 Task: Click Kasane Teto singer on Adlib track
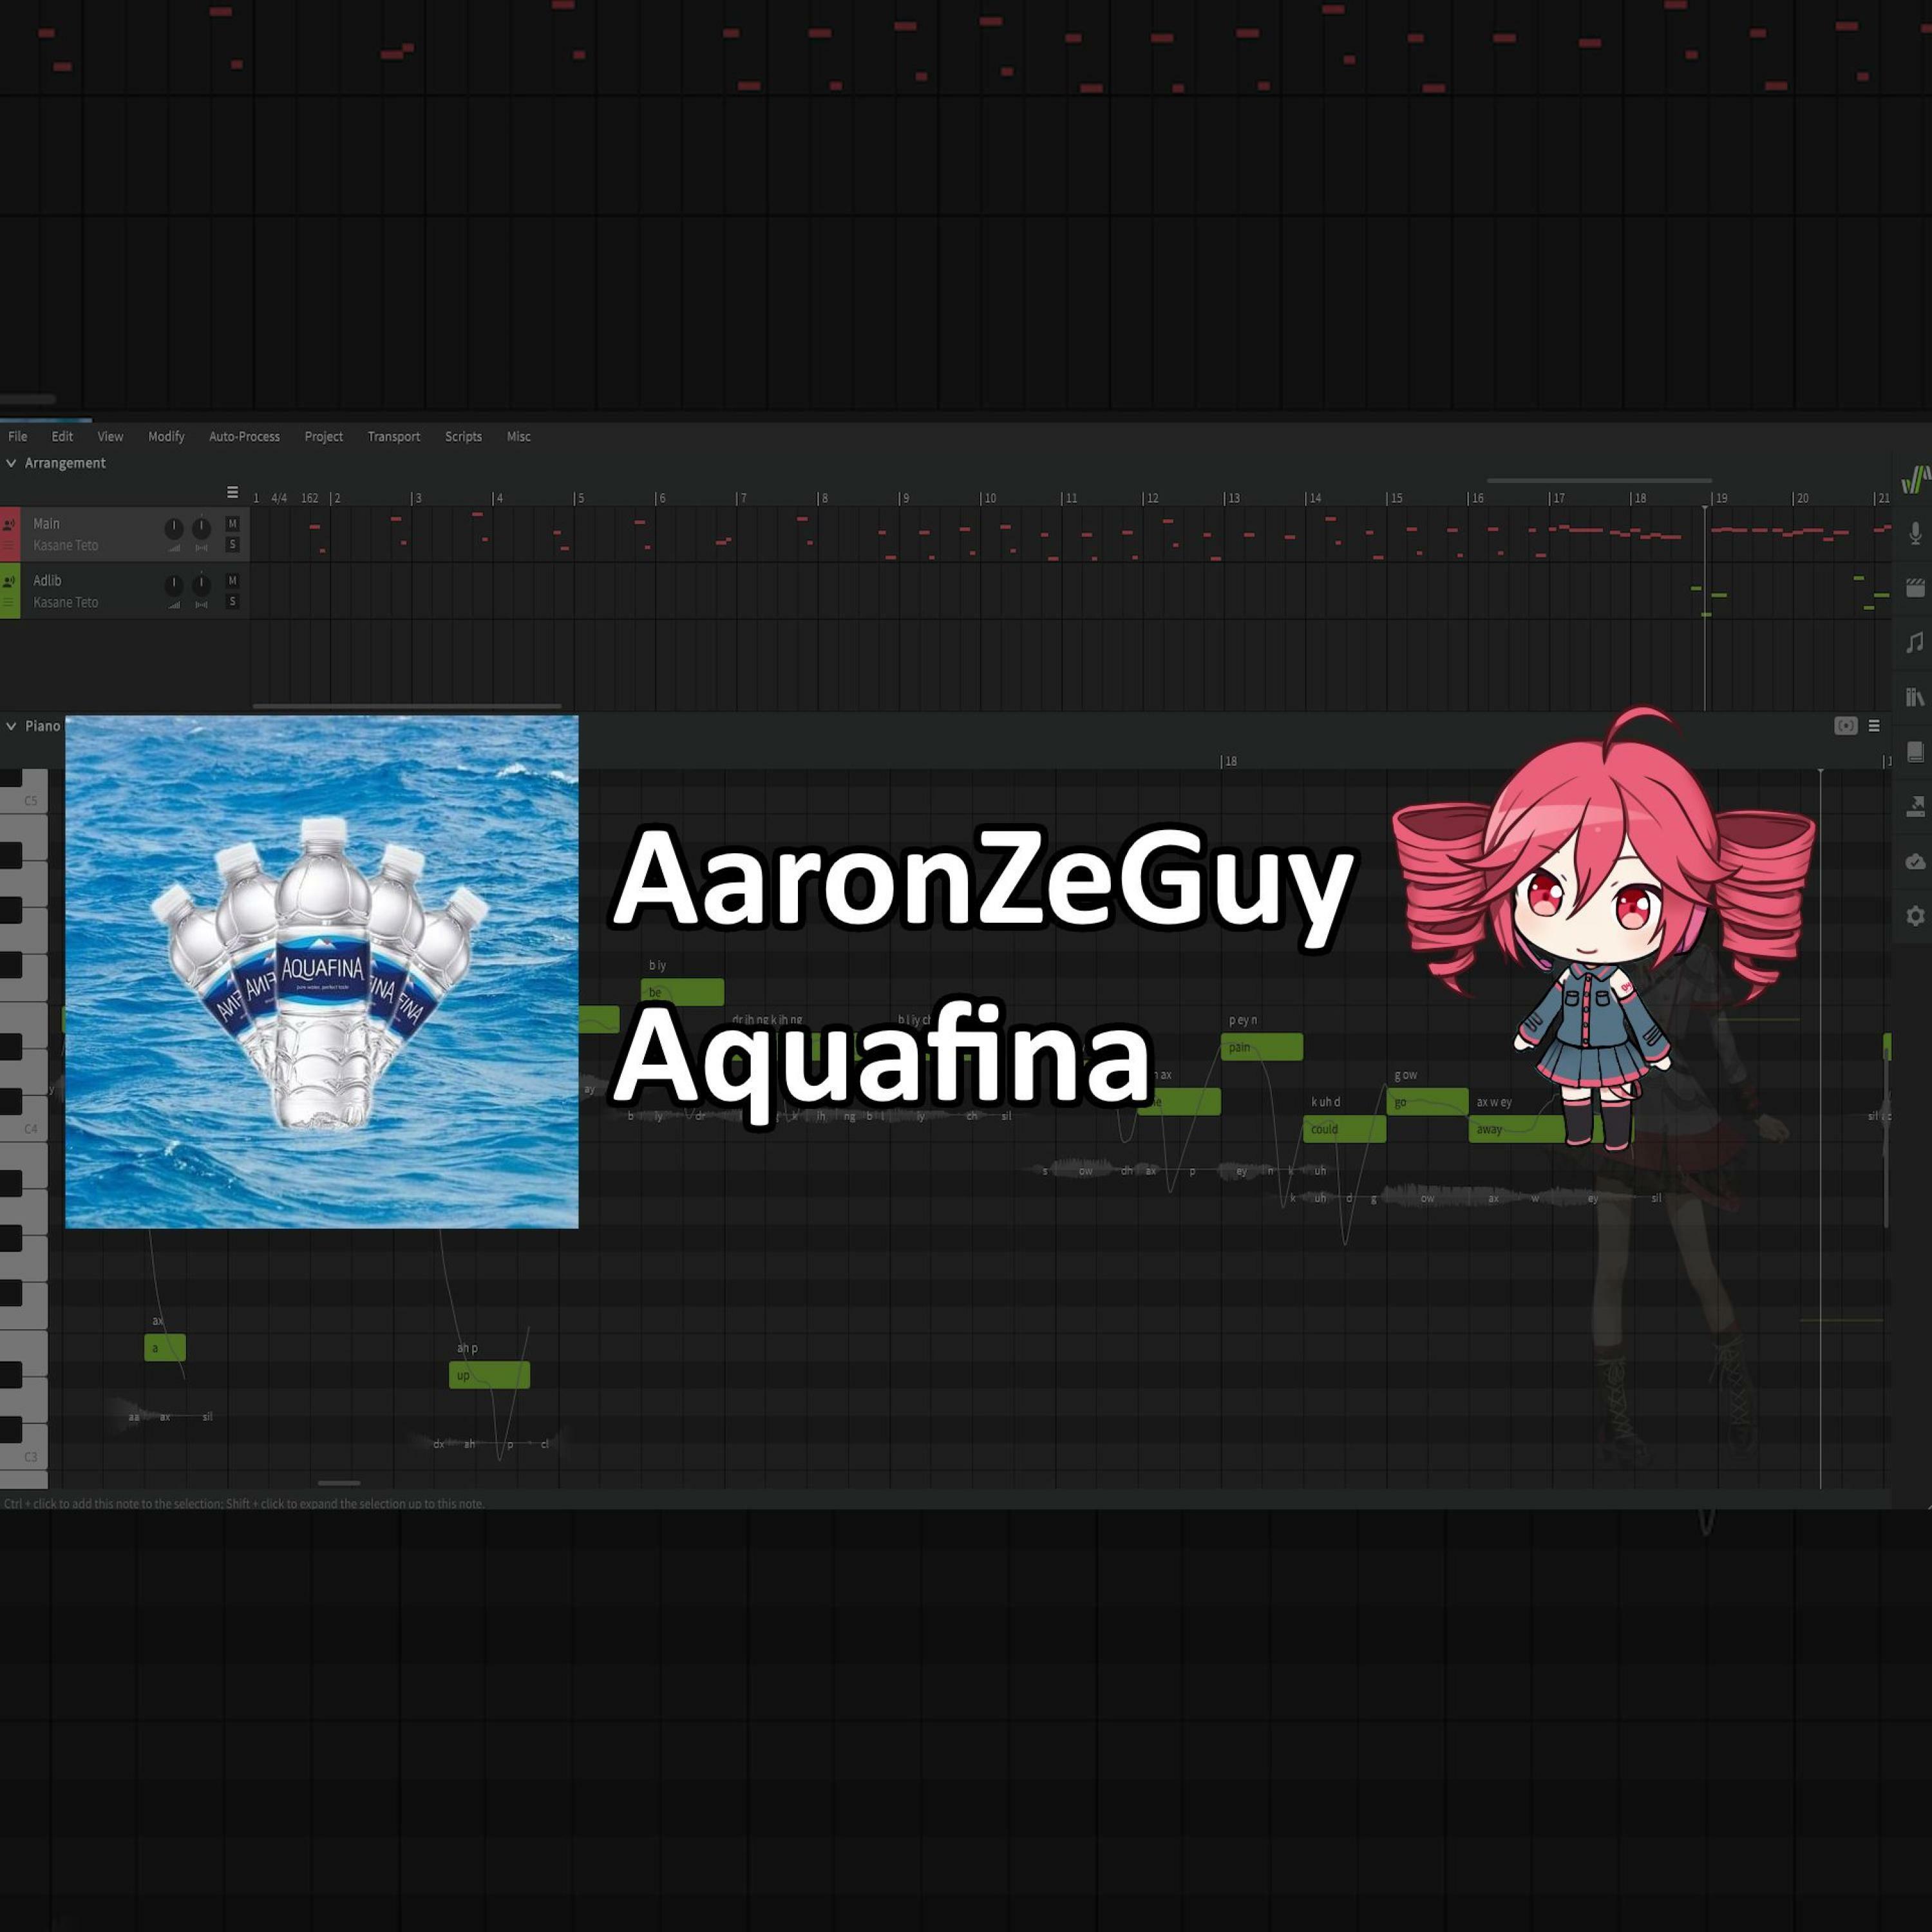(x=65, y=603)
